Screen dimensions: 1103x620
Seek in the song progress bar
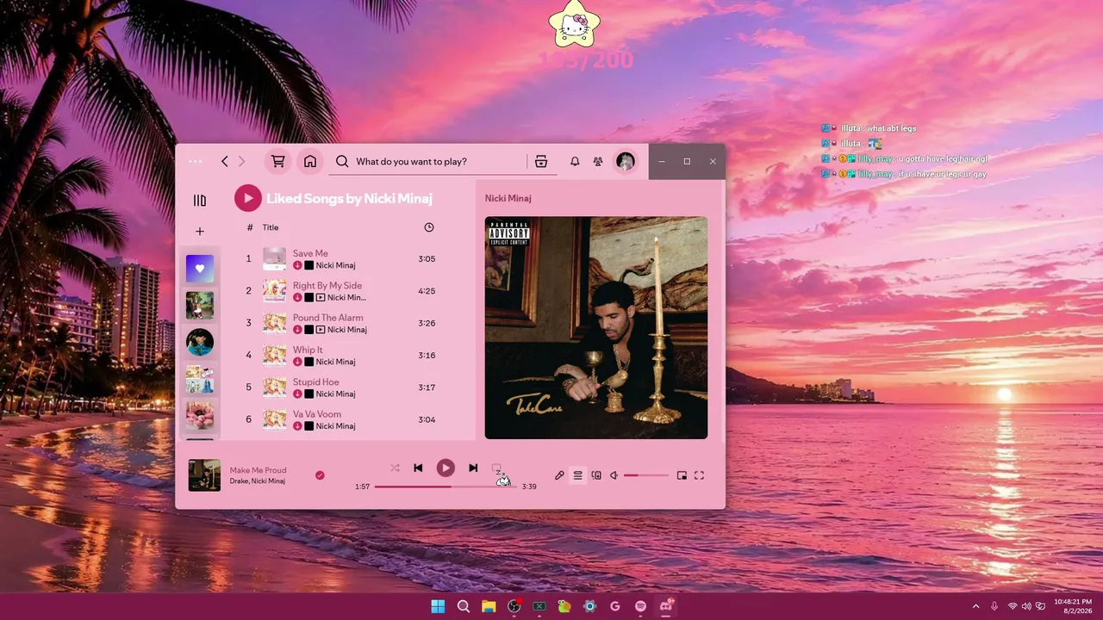click(x=446, y=487)
